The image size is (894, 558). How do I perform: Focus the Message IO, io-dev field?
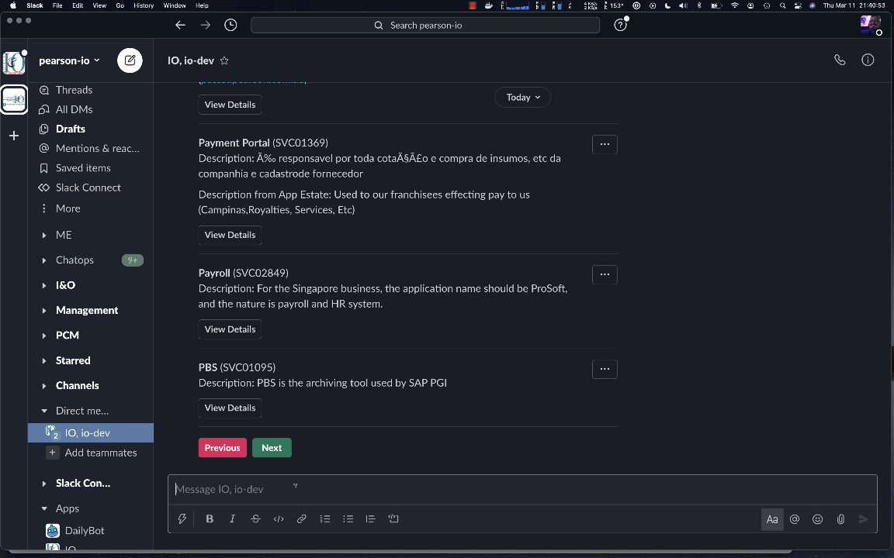(522, 490)
